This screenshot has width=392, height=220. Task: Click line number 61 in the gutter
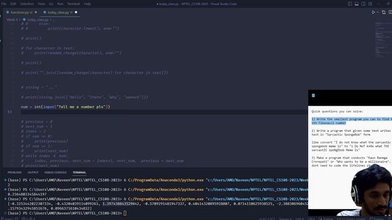tap(10, 112)
